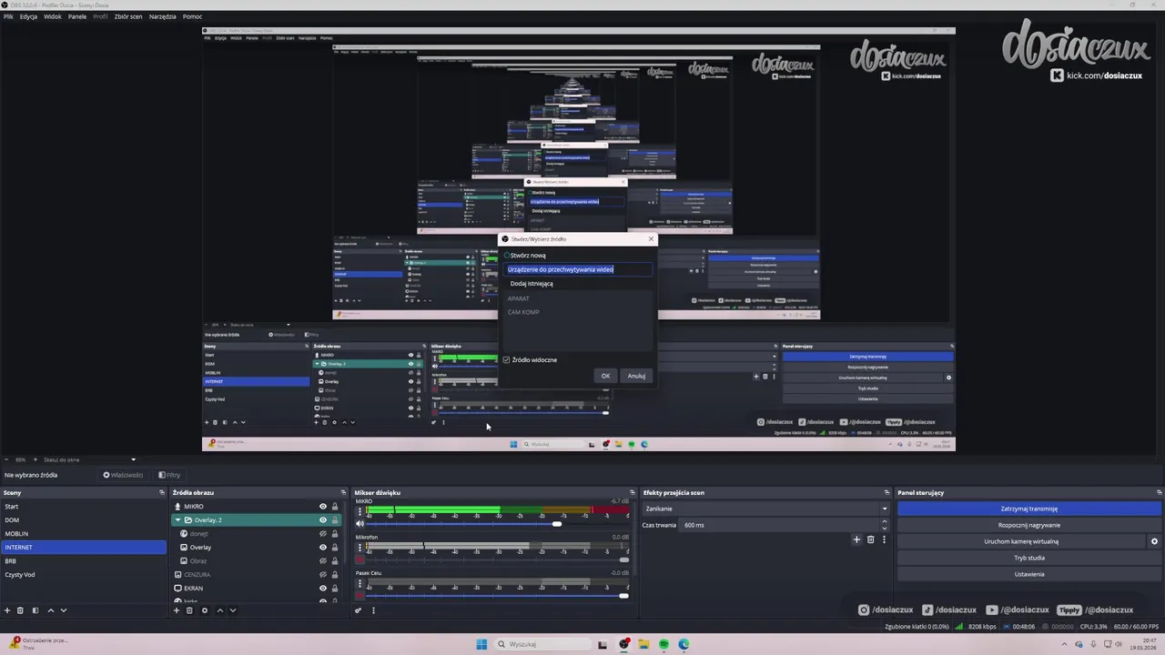Open transition properties three-dot menu
This screenshot has width=1165, height=655.
pos(884,539)
